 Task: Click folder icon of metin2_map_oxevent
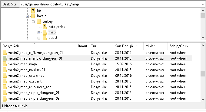point(5,81)
